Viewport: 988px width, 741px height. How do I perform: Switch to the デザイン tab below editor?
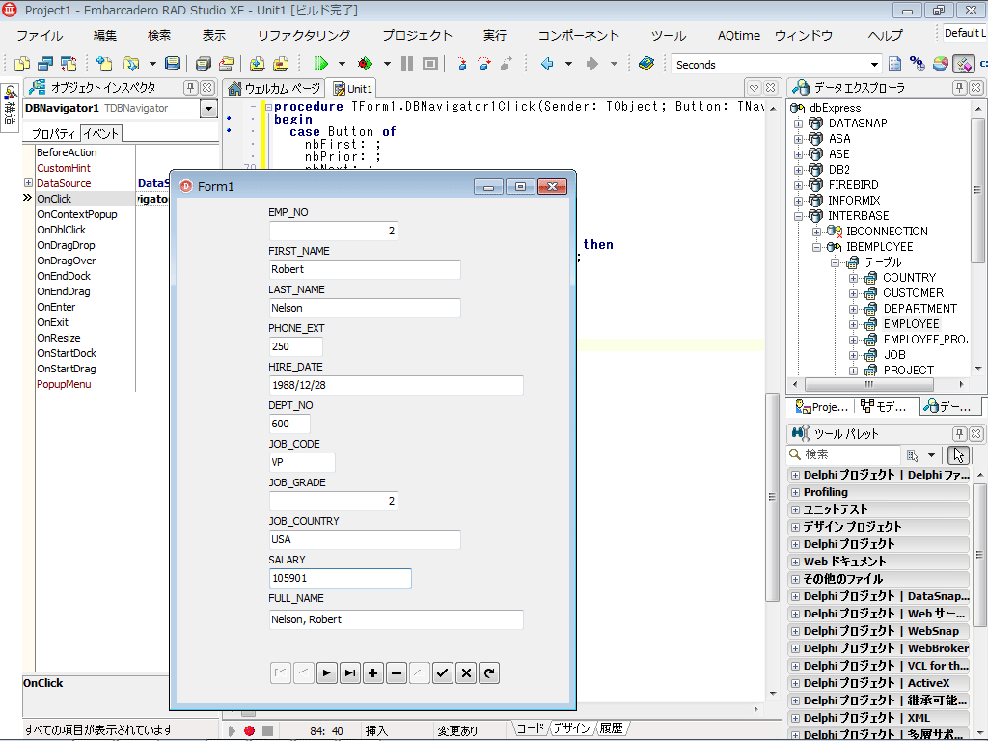[x=571, y=728]
